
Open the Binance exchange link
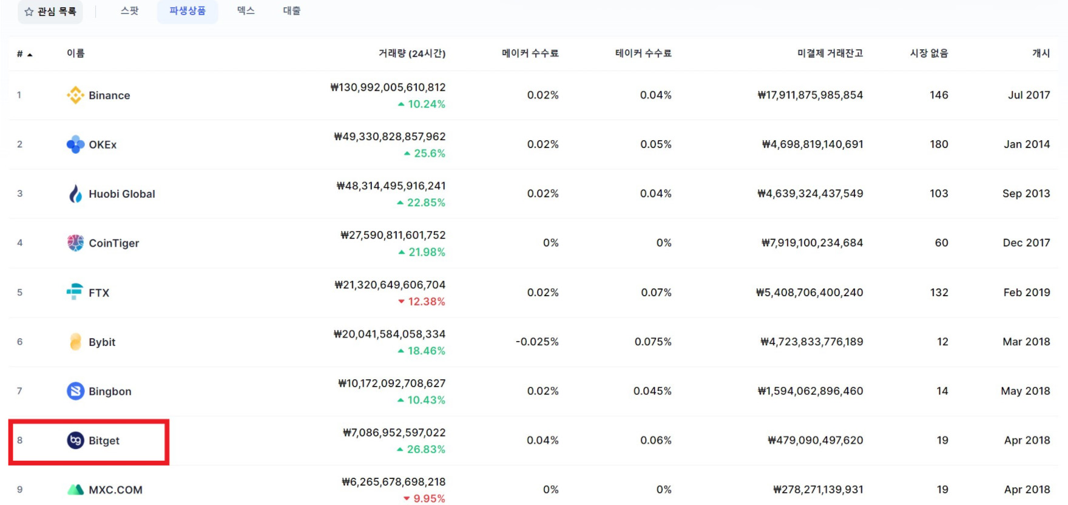point(109,95)
